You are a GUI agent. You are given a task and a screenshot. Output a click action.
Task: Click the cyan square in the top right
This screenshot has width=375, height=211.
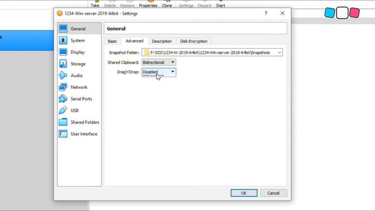(x=330, y=13)
